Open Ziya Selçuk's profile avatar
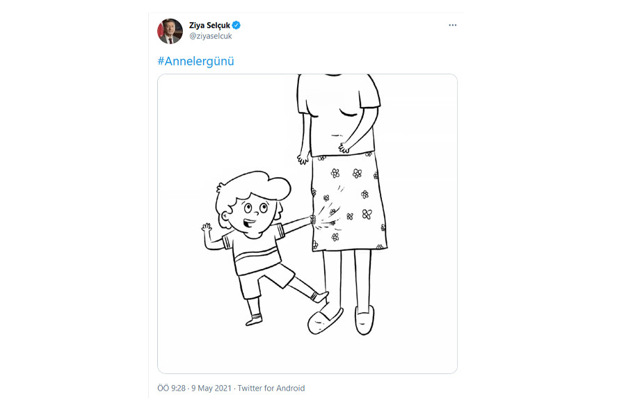626x417 pixels. click(170, 31)
